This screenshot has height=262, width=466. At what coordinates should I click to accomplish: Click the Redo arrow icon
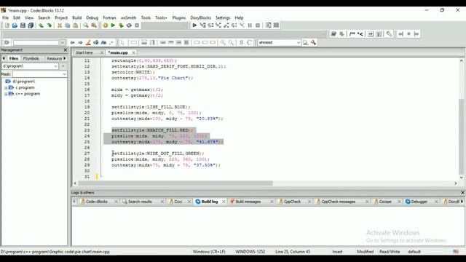click(x=49, y=25)
